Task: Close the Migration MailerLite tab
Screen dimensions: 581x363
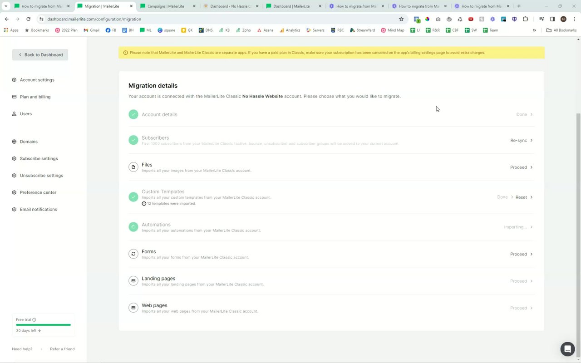Action: pyautogui.click(x=130, y=6)
